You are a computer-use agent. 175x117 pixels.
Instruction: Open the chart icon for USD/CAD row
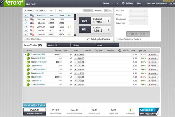click(x=26, y=27)
